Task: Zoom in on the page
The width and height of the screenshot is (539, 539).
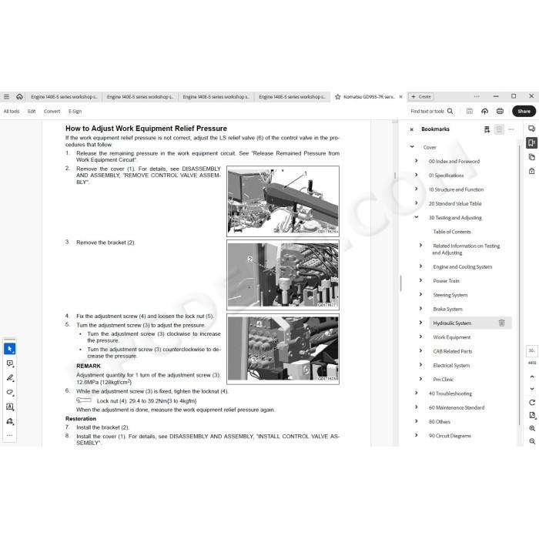Action: pos(532,428)
